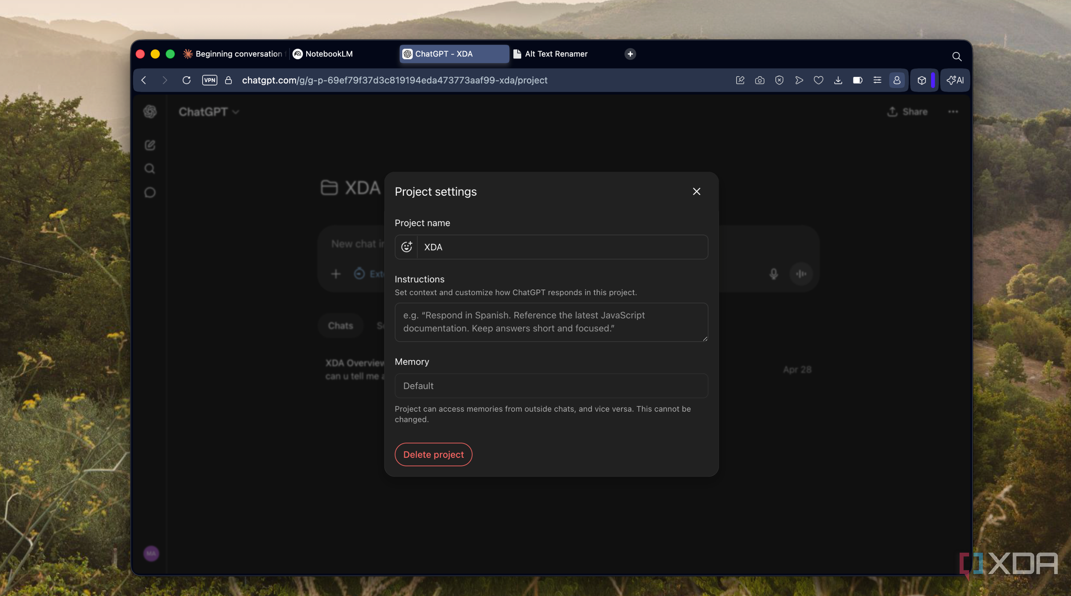Open search chats in sidebar
1071x596 pixels.
150,169
